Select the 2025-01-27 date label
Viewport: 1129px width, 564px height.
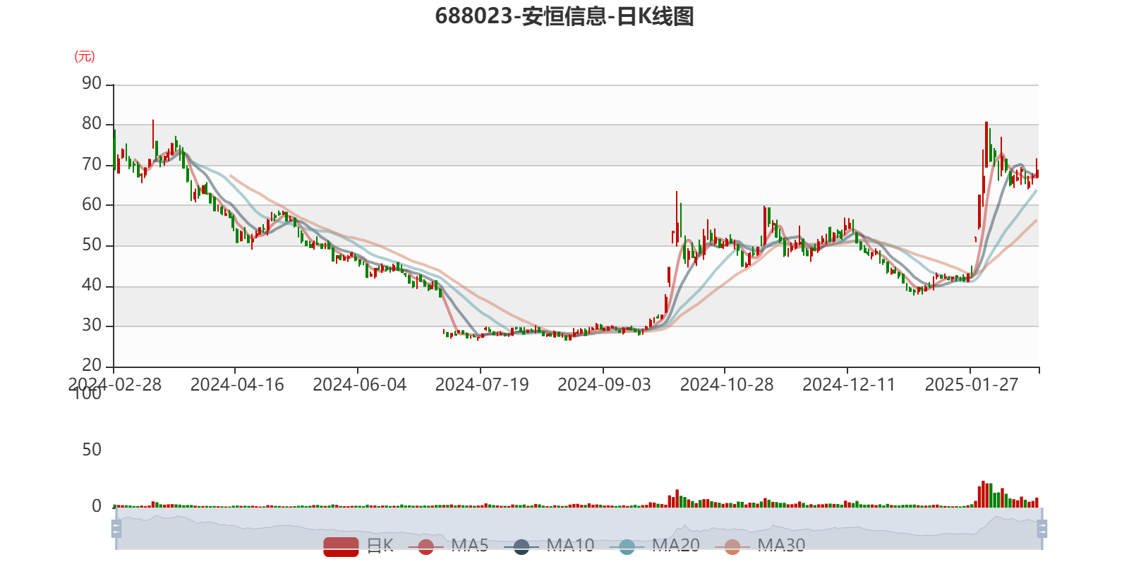(x=972, y=385)
